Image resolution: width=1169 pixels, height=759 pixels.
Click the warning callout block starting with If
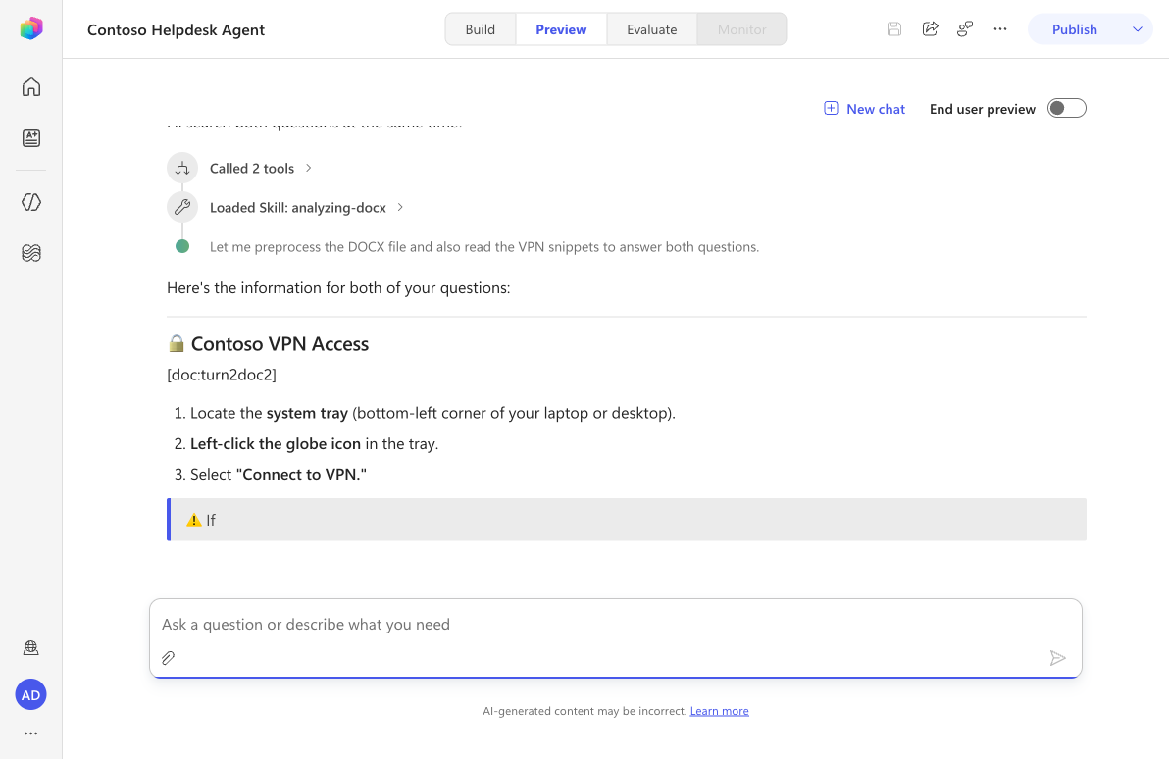coord(627,520)
